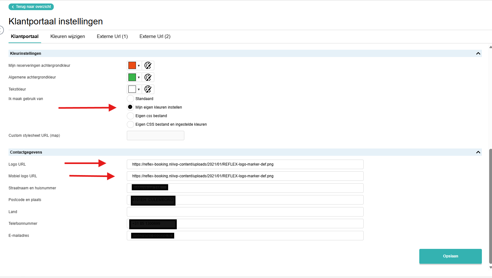492x278 pixels.
Task: Click the orange reserveringen color swatch
Action: 132,66
